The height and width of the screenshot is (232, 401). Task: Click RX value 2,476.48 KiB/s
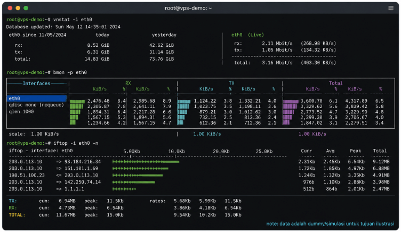[99, 101]
